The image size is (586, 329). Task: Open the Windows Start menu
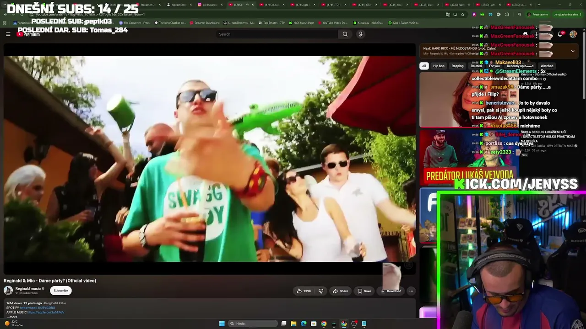[222, 324]
